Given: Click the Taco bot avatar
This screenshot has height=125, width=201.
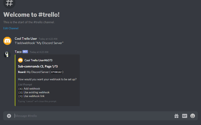Looking at the screenshot, I should (7, 54).
